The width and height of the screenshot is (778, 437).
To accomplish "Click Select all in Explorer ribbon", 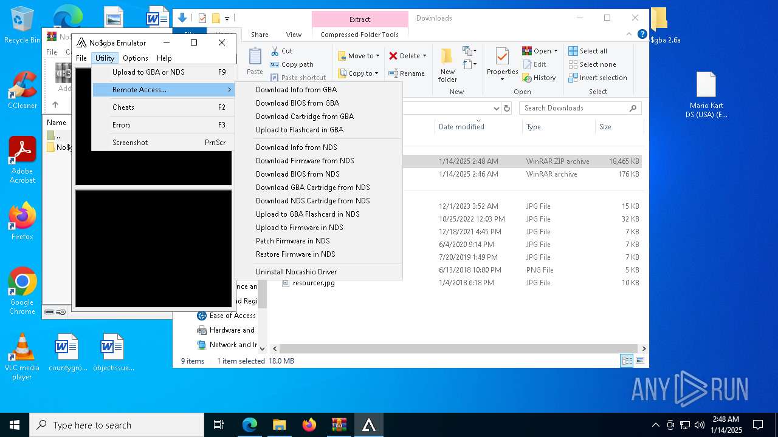I will click(x=588, y=51).
